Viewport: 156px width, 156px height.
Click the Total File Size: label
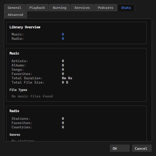point(28,82)
